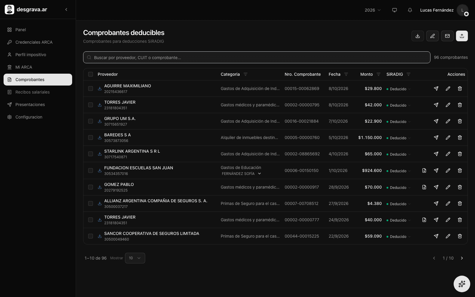
Task: Click the pencil edit button in header
Action: pyautogui.click(x=433, y=36)
